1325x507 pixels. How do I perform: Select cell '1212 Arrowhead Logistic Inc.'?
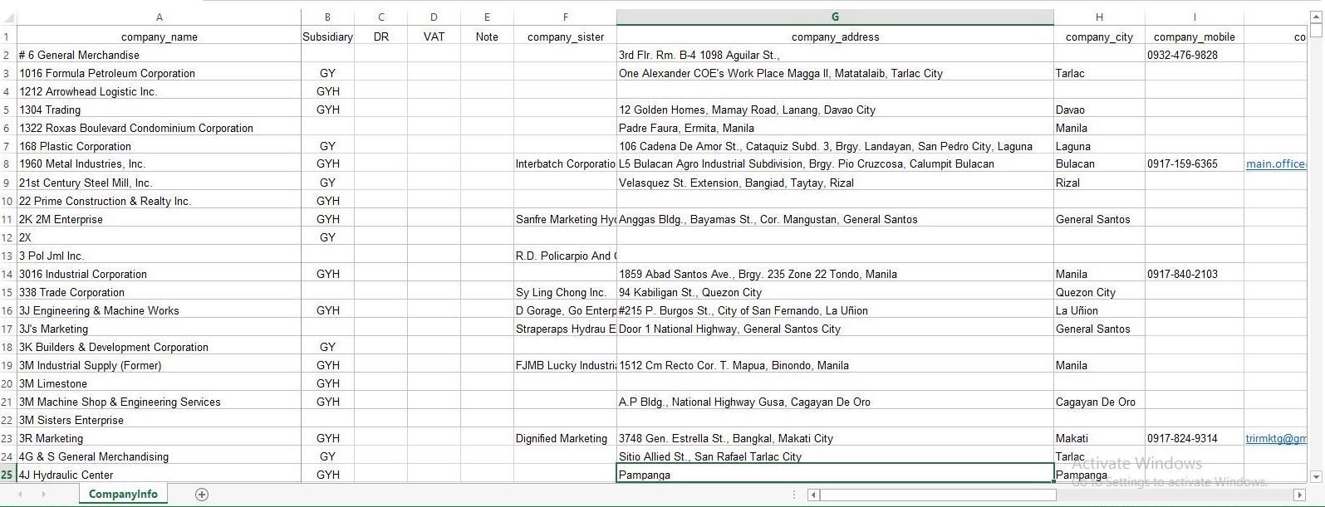tap(159, 91)
